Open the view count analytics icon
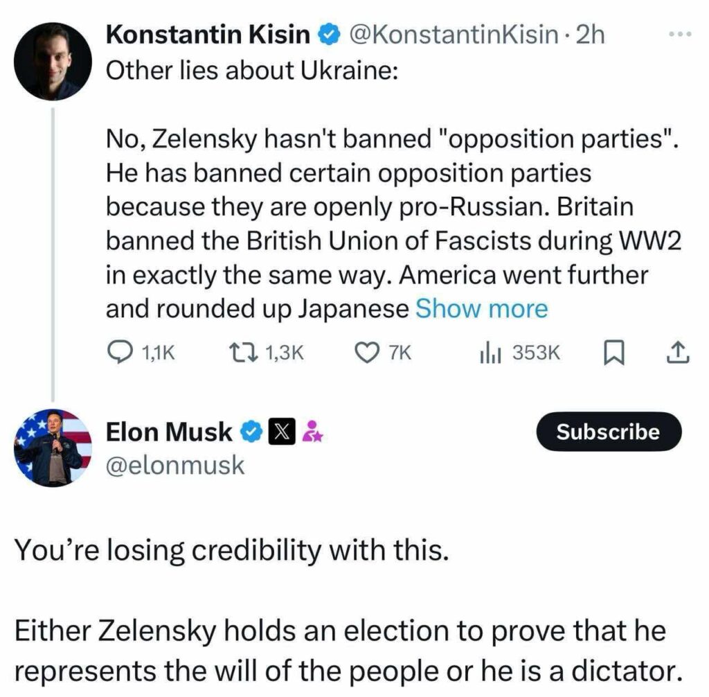Viewport: 709px width, 697px height. (x=490, y=353)
